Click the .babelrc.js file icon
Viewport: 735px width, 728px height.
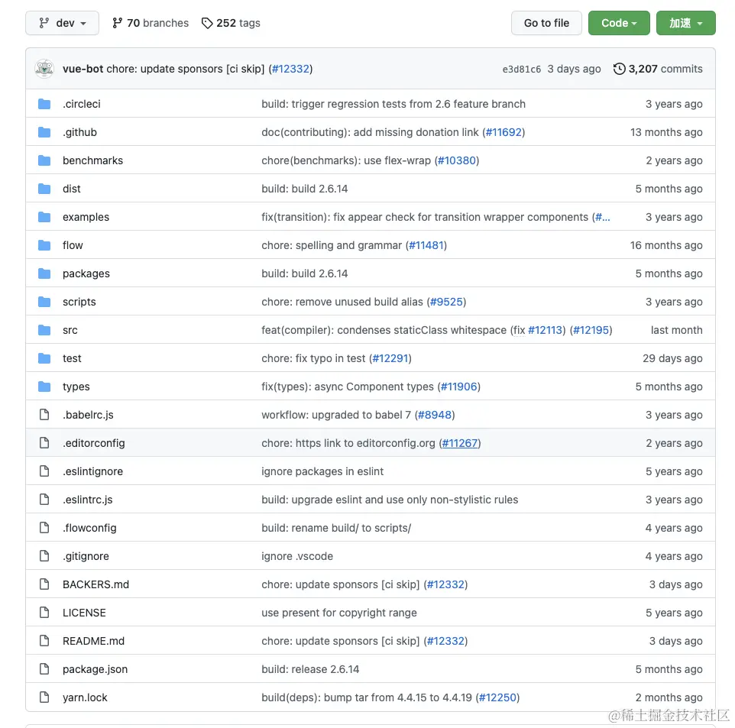point(44,415)
